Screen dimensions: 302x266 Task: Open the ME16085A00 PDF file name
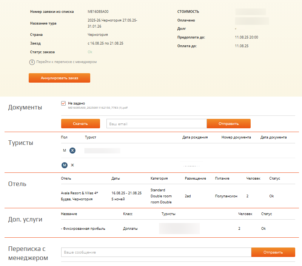[98, 108]
